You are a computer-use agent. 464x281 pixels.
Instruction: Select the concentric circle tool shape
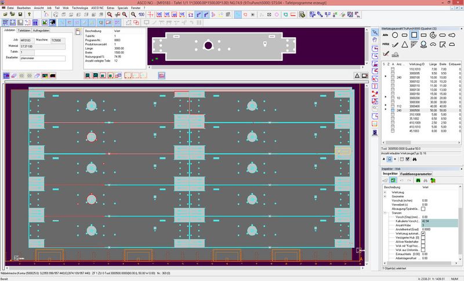433,35
